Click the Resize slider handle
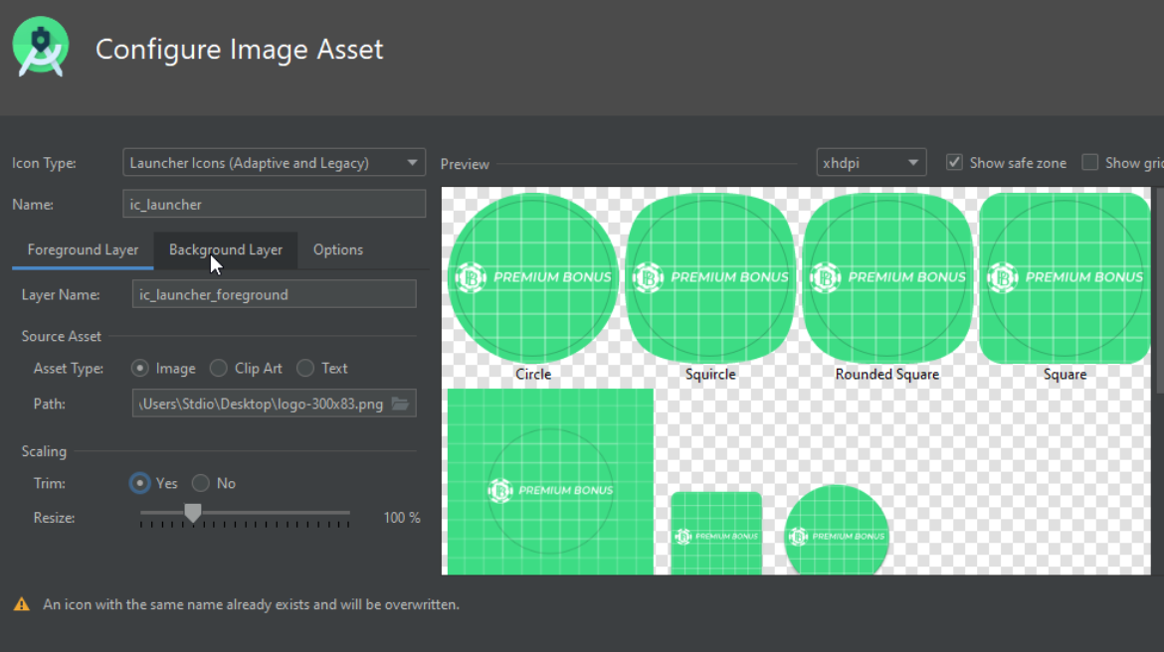This screenshot has width=1164, height=652. 193,513
